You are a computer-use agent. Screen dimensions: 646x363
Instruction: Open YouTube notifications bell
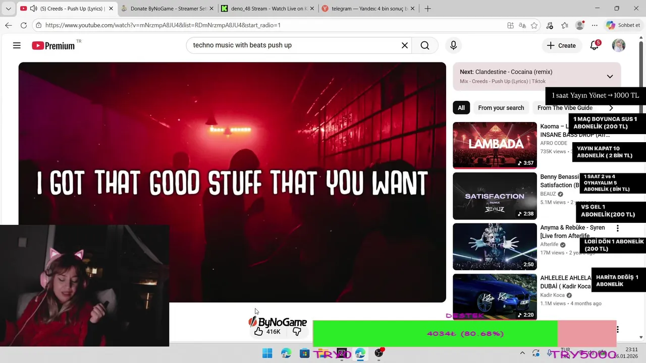click(595, 45)
